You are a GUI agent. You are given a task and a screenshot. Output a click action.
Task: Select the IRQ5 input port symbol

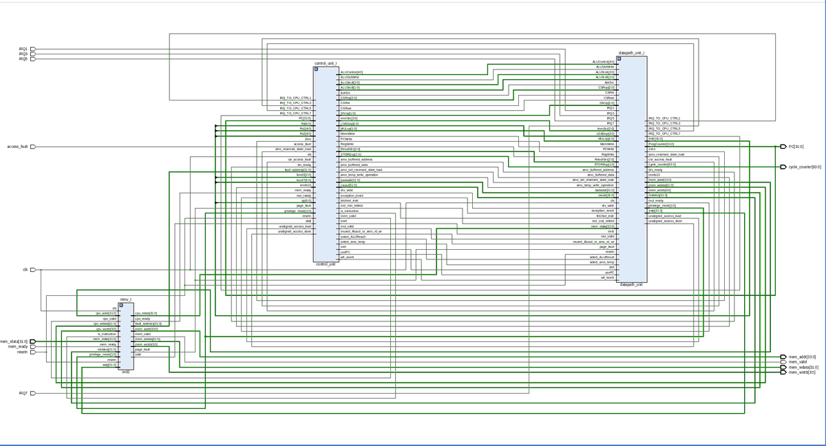pos(32,59)
